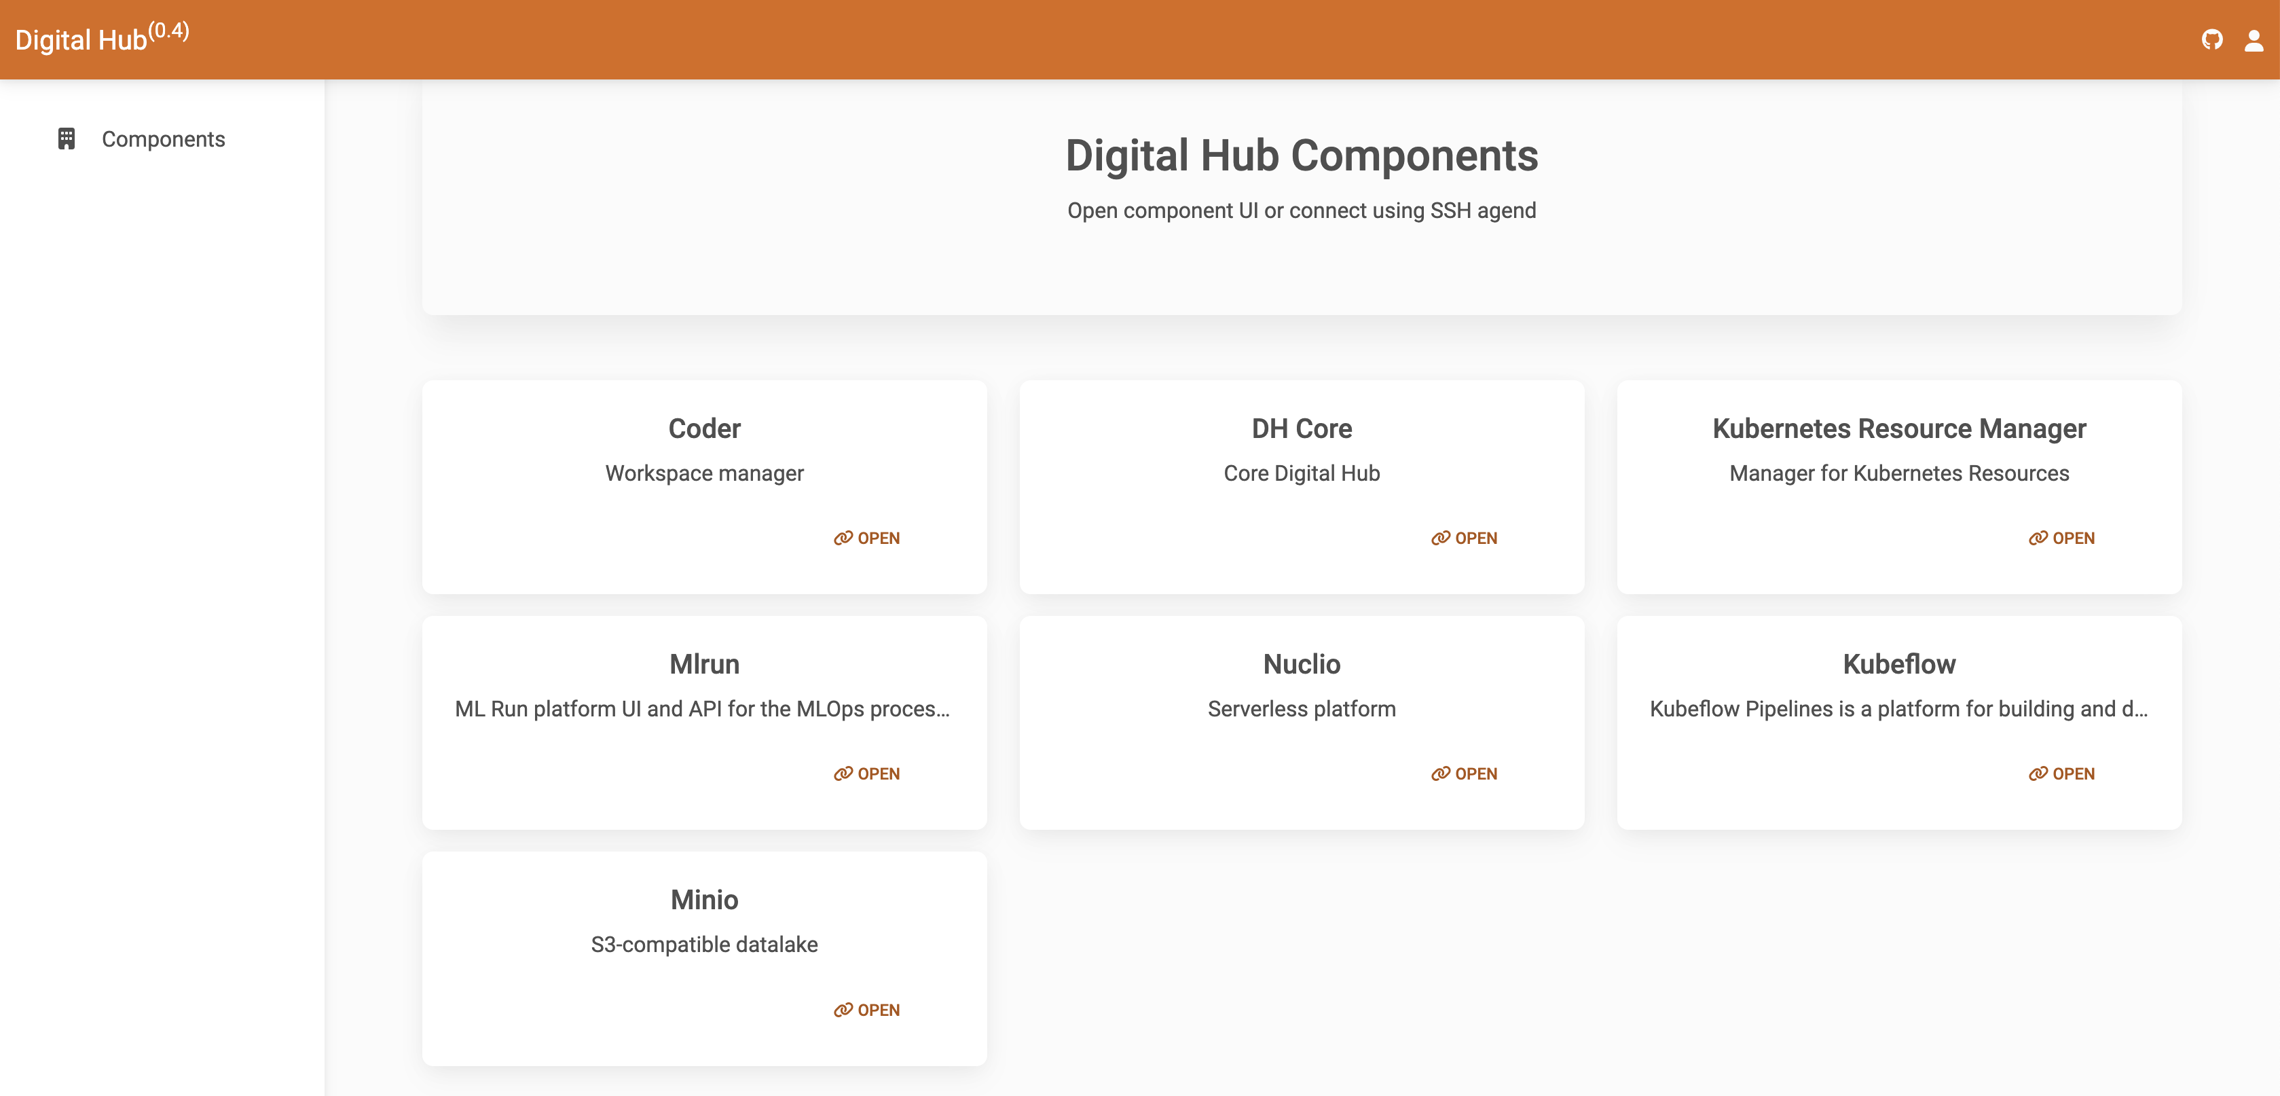The image size is (2280, 1096).
Task: Open the user profile icon
Action: [x=2254, y=40]
